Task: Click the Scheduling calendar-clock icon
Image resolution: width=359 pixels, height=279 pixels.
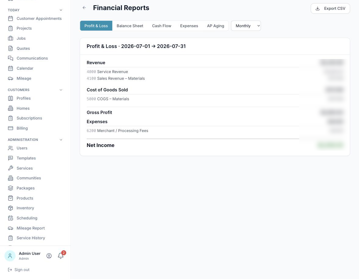Action: (x=10, y=218)
